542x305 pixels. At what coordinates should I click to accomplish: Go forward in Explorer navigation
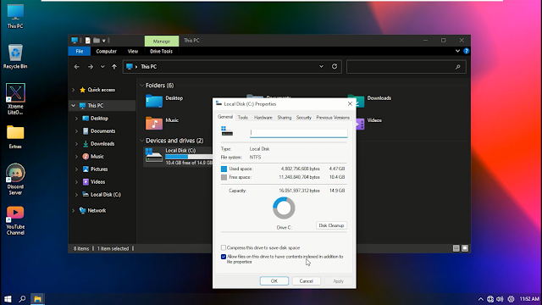tap(91, 67)
